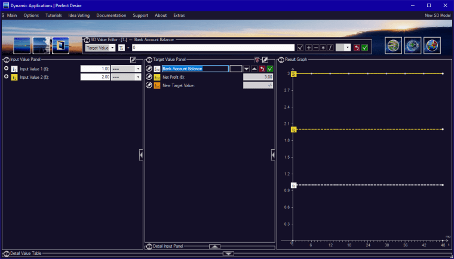Viewport: 454px width, 259px height.
Task: Click the move-up arrow next to Bank Account Balance
Action: coord(254,69)
